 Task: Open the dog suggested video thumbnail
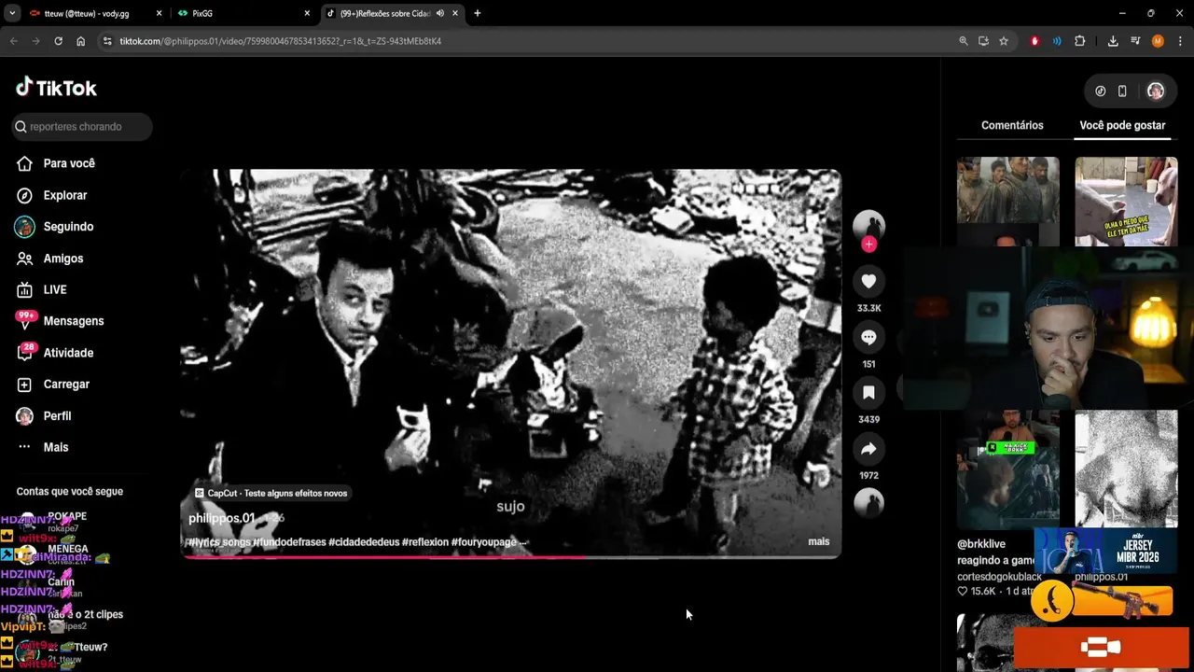1126,201
